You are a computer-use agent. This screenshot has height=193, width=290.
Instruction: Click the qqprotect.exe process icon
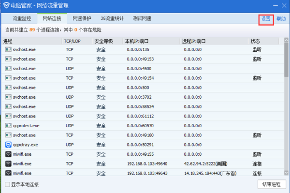tap(8, 125)
